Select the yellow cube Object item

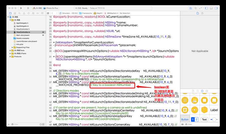(204, 110)
